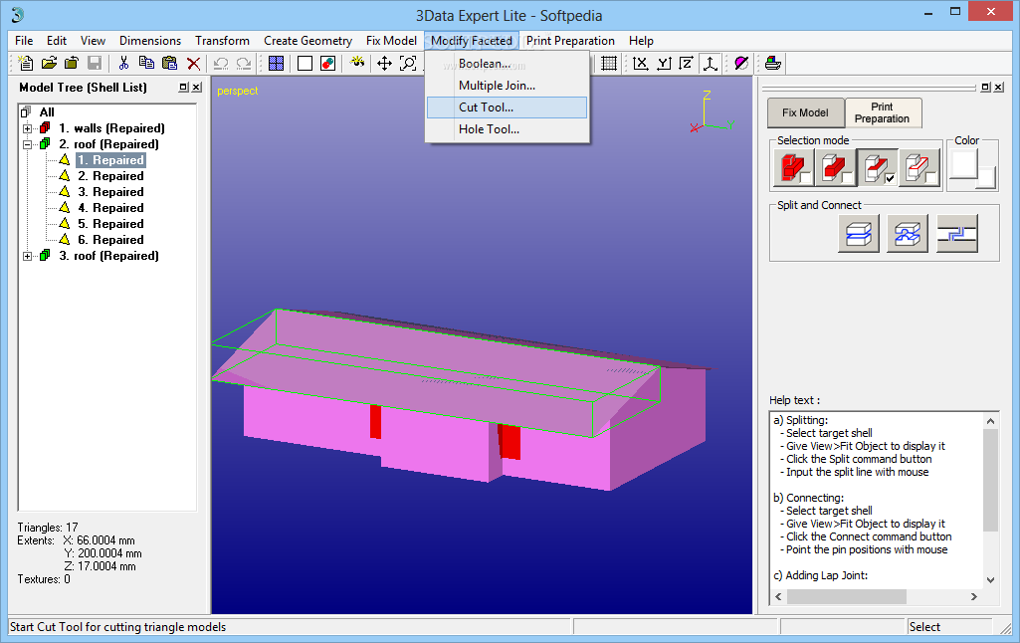Viewport: 1020px width, 643px height.
Task: Select the four-arrow pan tool
Action: tap(384, 63)
